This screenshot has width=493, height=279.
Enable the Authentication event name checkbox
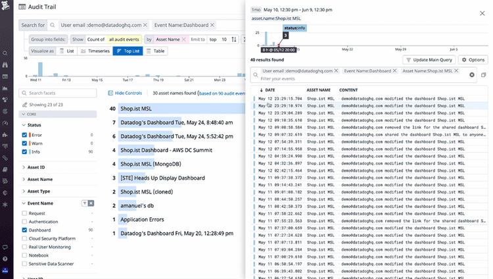click(24, 222)
